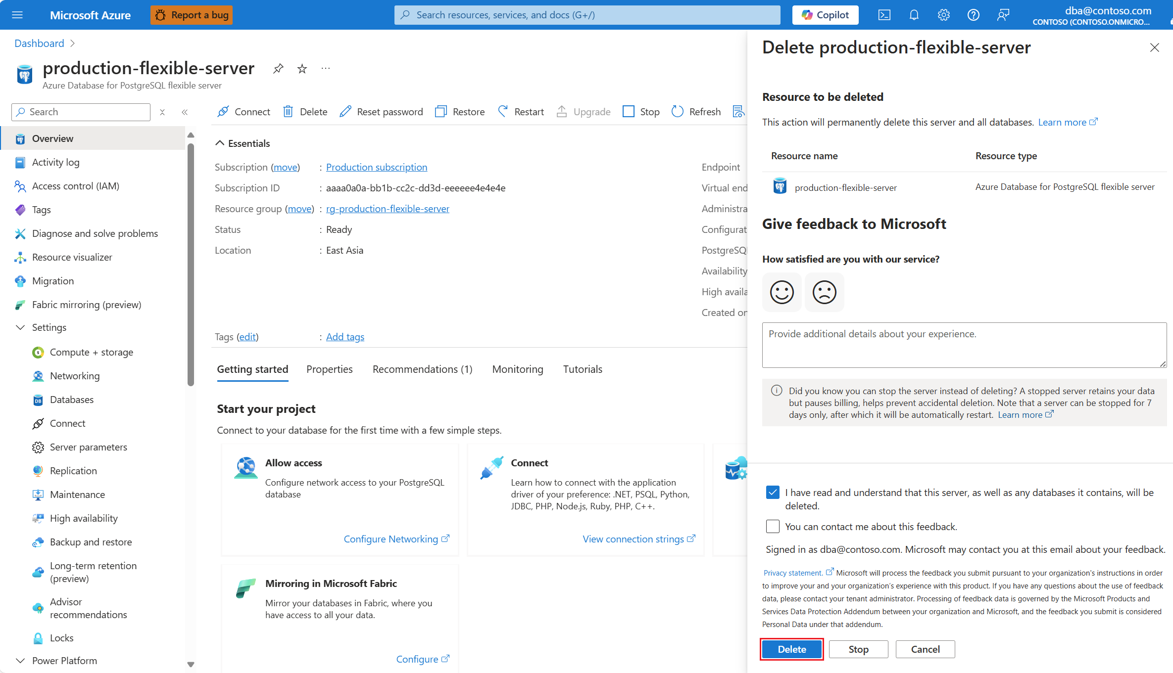1173x673 pixels.
Task: Open the portal hamburger menu
Action: pyautogui.click(x=17, y=15)
